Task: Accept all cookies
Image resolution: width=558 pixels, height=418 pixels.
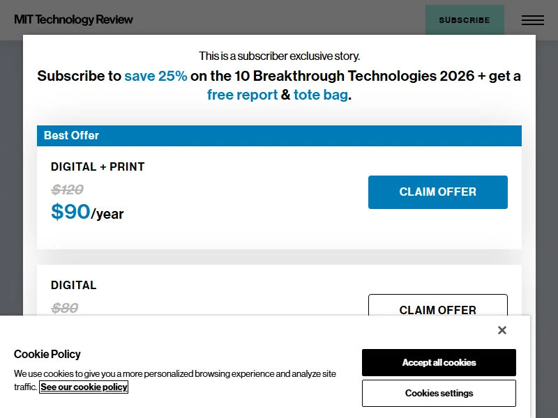Action: tap(439, 363)
